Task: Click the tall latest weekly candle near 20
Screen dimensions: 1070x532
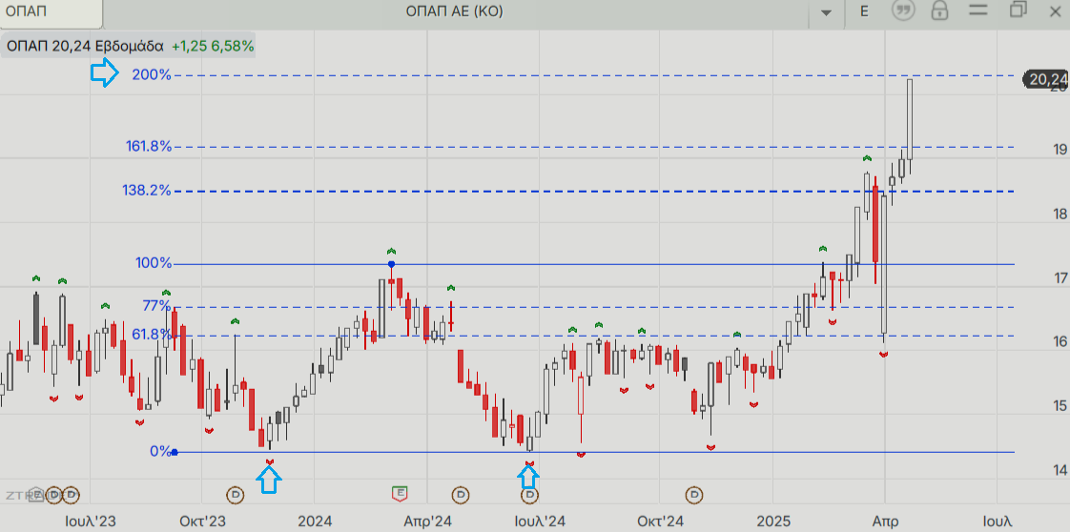Action: click(910, 119)
